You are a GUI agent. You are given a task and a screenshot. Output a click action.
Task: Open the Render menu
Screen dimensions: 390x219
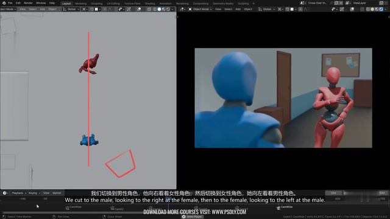[x=29, y=3]
